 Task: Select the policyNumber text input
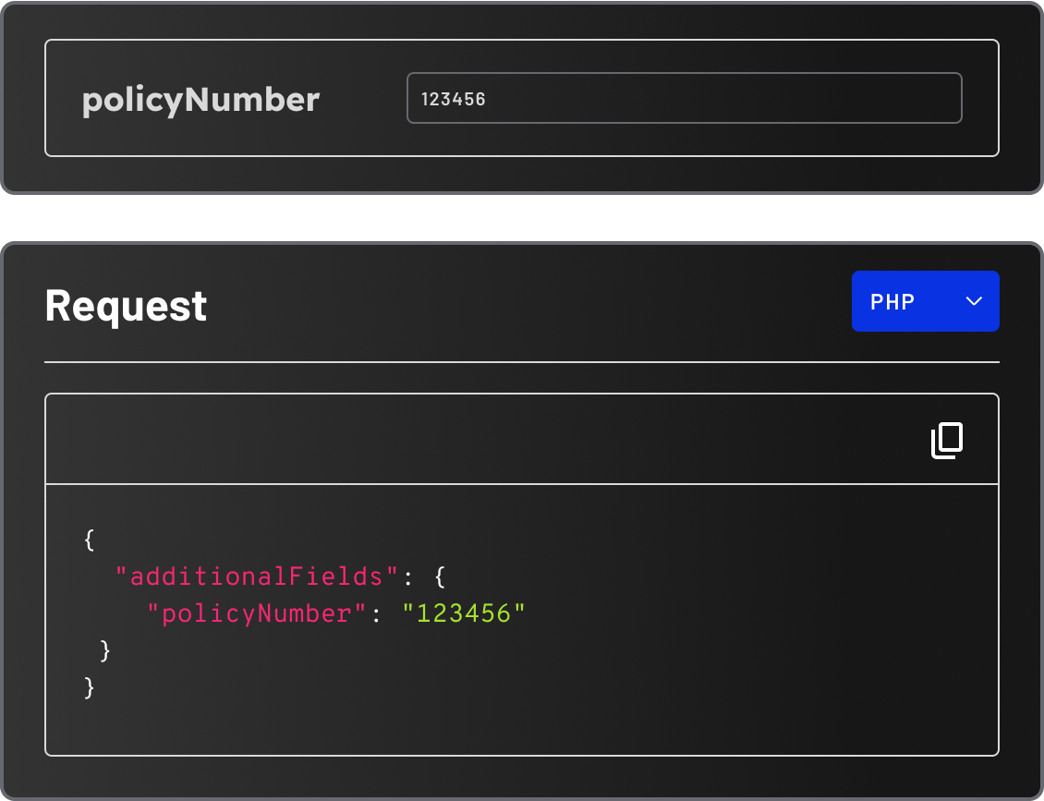(x=684, y=97)
